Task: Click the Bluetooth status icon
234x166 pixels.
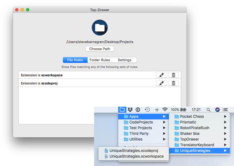Action: (156, 109)
